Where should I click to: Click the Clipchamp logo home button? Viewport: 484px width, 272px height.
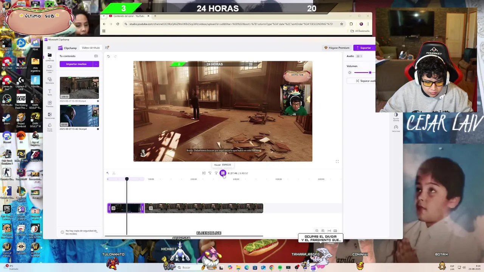coord(67,48)
